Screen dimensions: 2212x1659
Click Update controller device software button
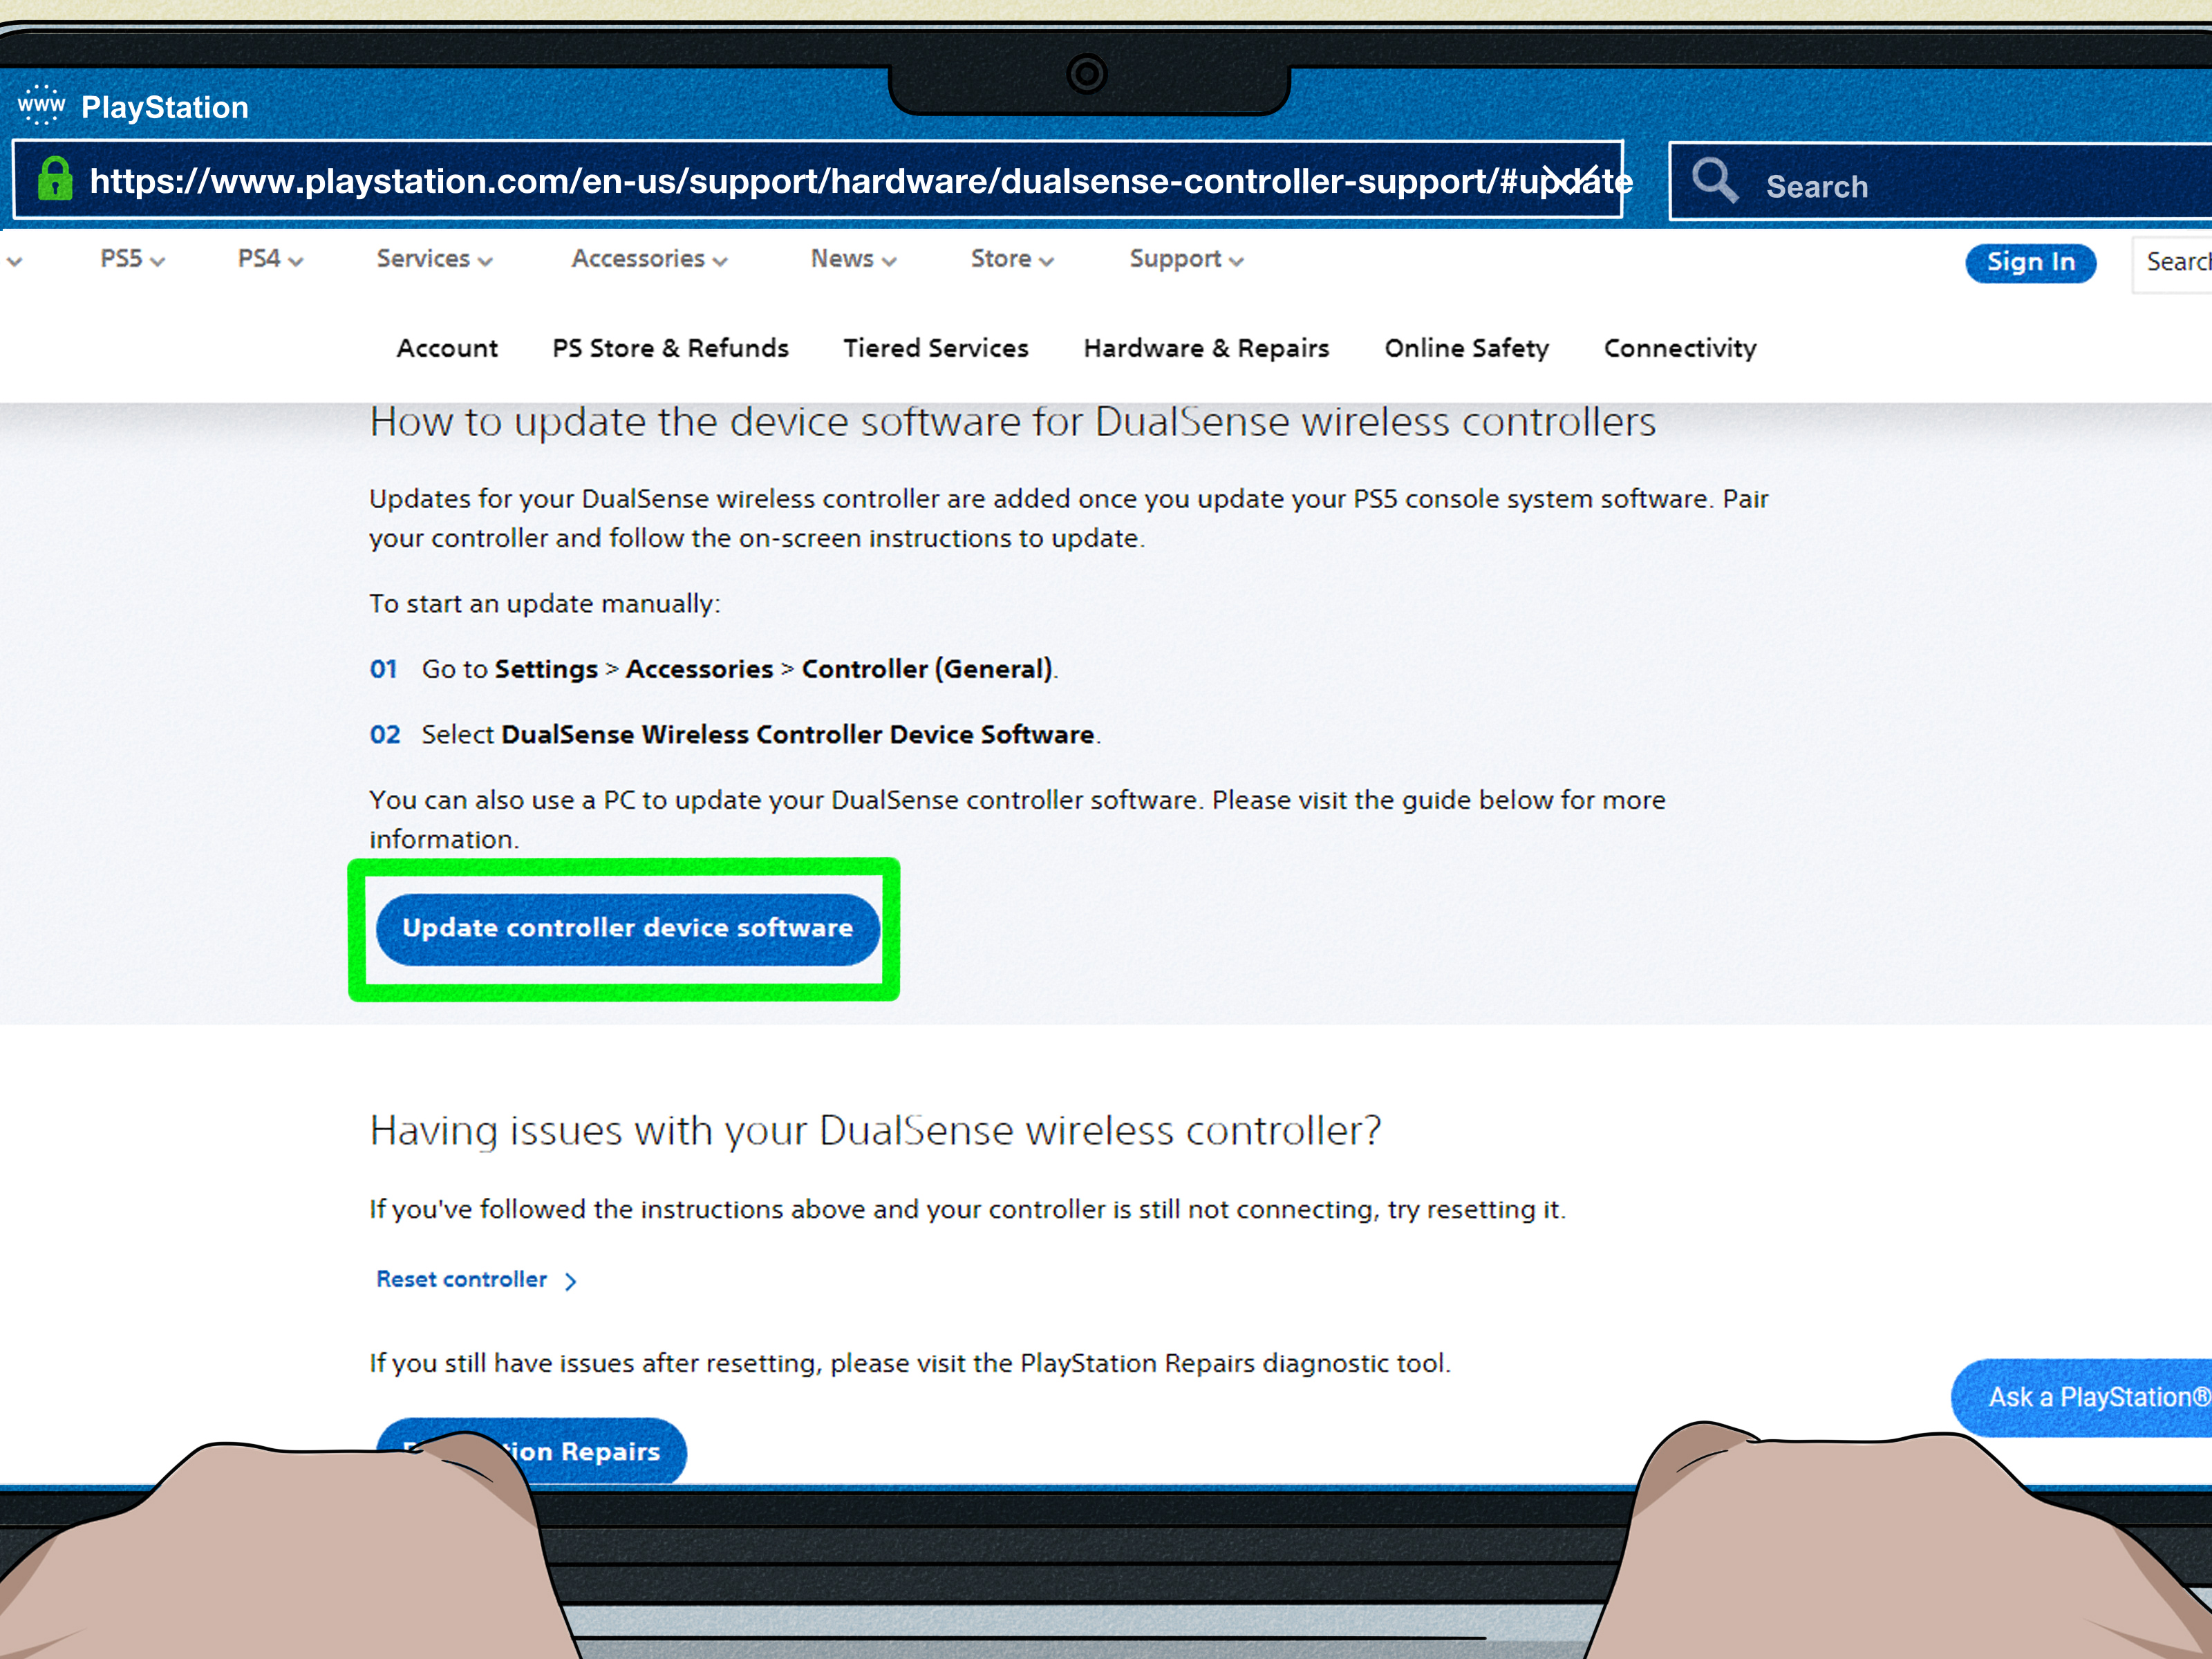(627, 928)
